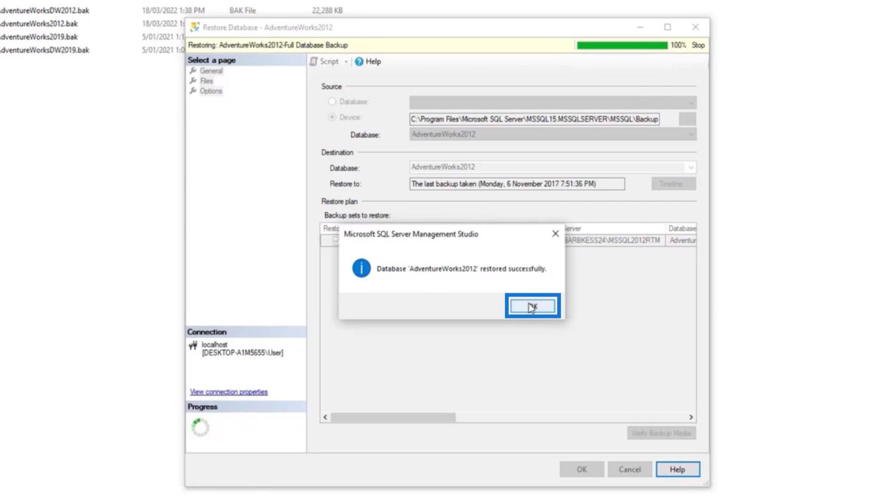The height and width of the screenshot is (503, 896).
Task: Select the Database source radio button
Action: tap(332, 101)
